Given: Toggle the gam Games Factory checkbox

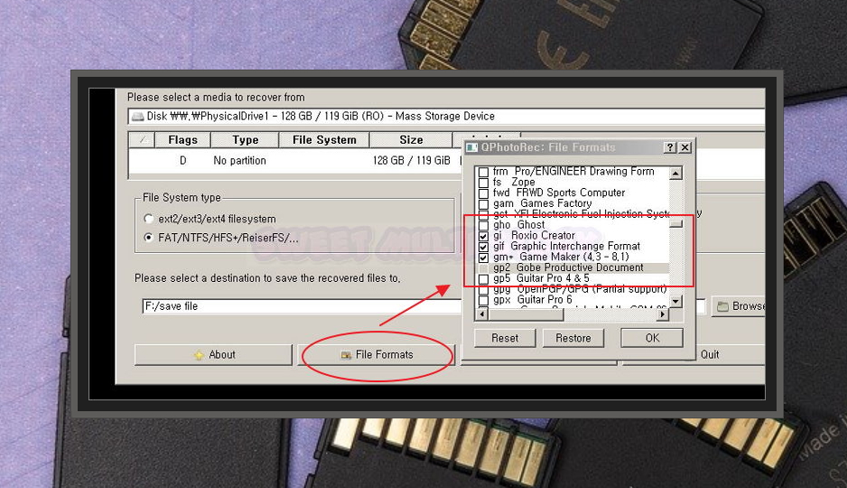Looking at the screenshot, I should pos(483,203).
